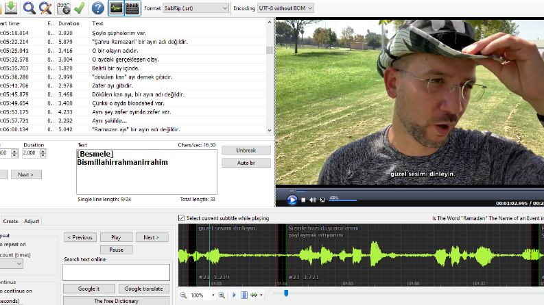Decrease the Duration value with down arrow
The height and width of the screenshot is (305, 544).
point(43,155)
